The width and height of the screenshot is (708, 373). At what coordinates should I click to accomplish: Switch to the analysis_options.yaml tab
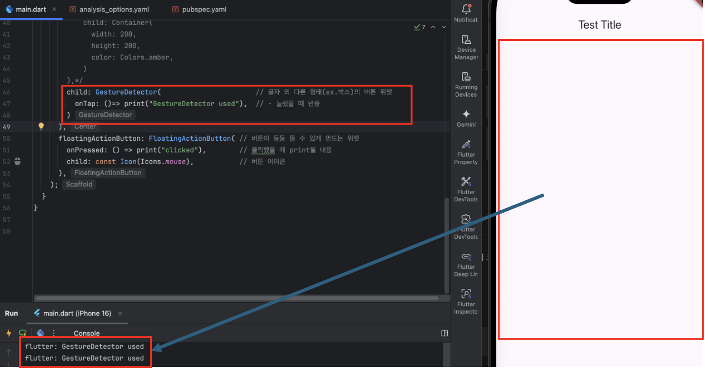(x=109, y=10)
